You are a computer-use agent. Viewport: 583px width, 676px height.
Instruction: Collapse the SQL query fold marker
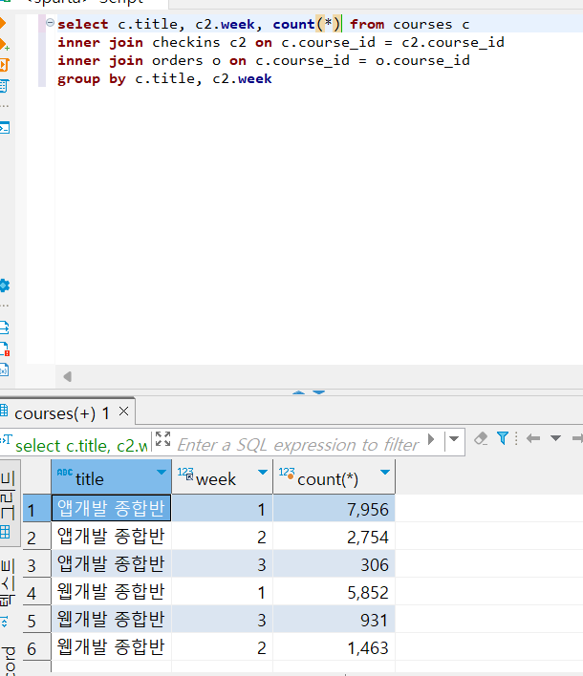tap(50, 22)
